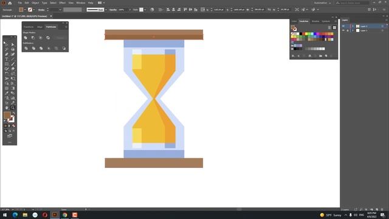Click the Search Adobe Stock field
This screenshot has height=219, width=389.
coord(353,3)
